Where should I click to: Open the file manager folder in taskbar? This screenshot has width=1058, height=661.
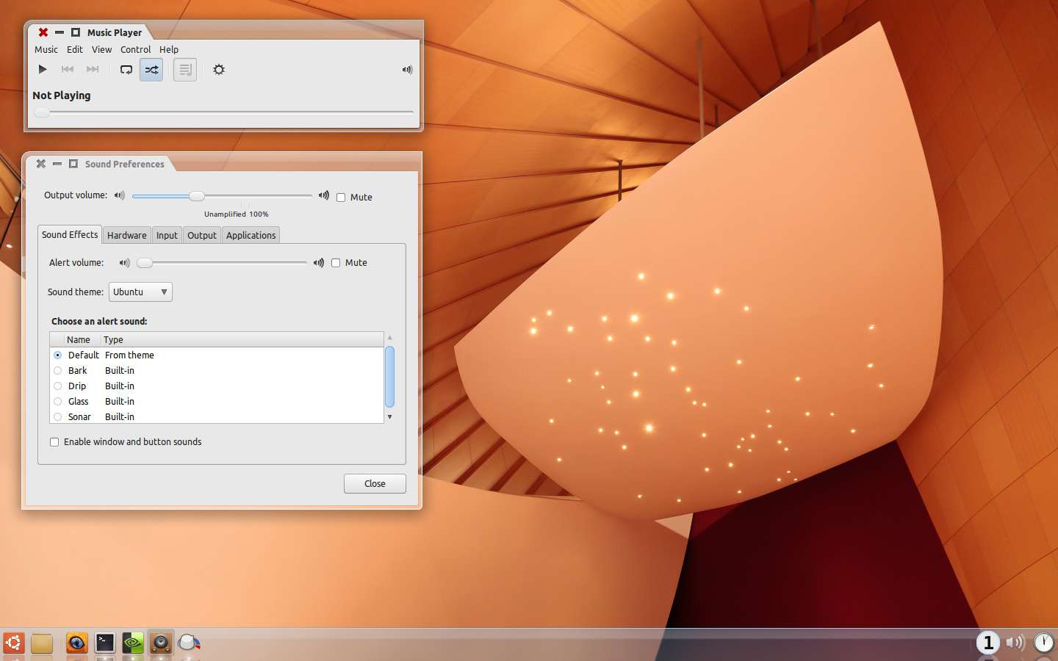42,643
